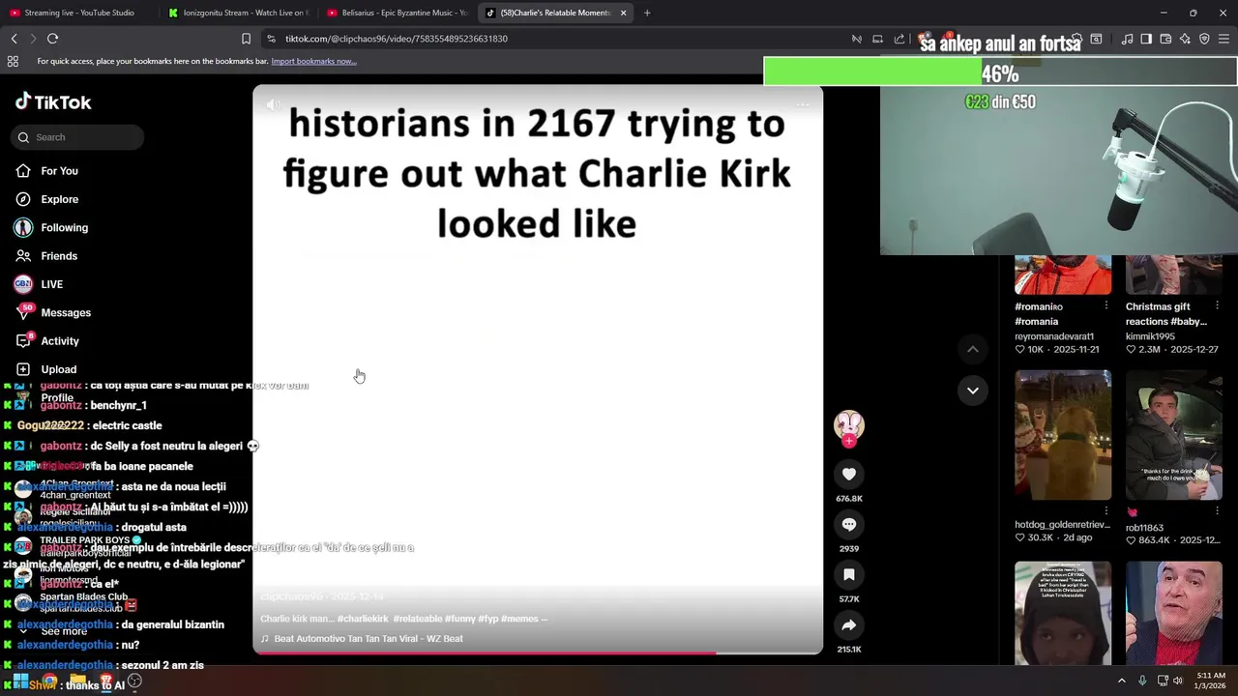Open the Leo AI sparkle icon
This screenshot has height=696, width=1238.
(1185, 39)
